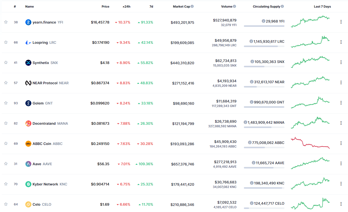Add yearn.finance to watchlist with star

tap(6, 22)
